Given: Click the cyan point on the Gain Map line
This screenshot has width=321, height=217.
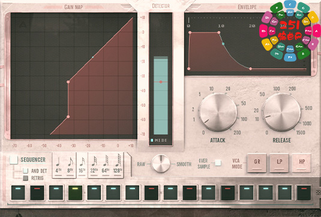Looking at the screenshot, I should coord(93,57).
